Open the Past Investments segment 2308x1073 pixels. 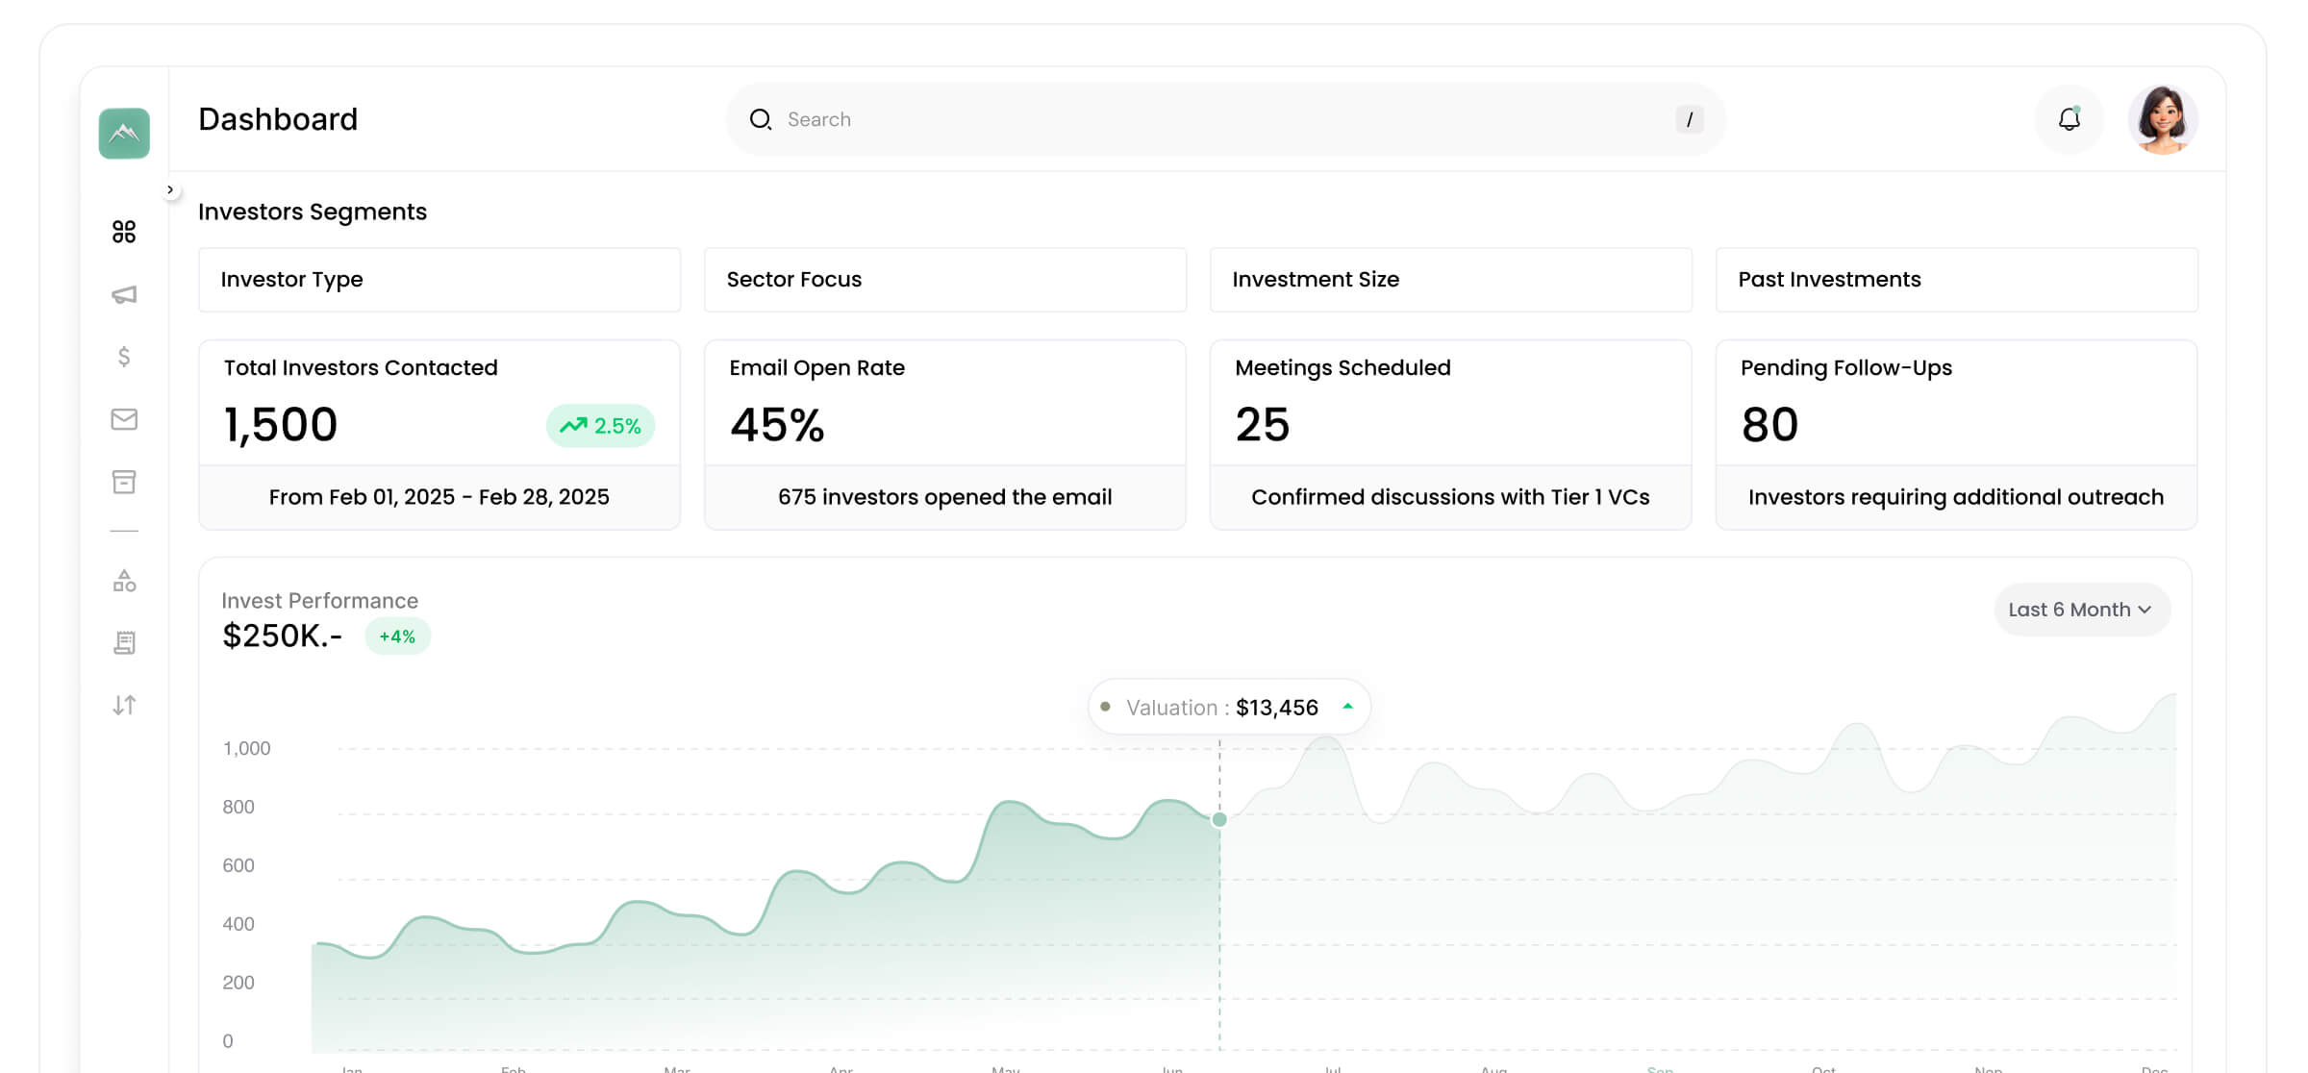coord(1956,280)
